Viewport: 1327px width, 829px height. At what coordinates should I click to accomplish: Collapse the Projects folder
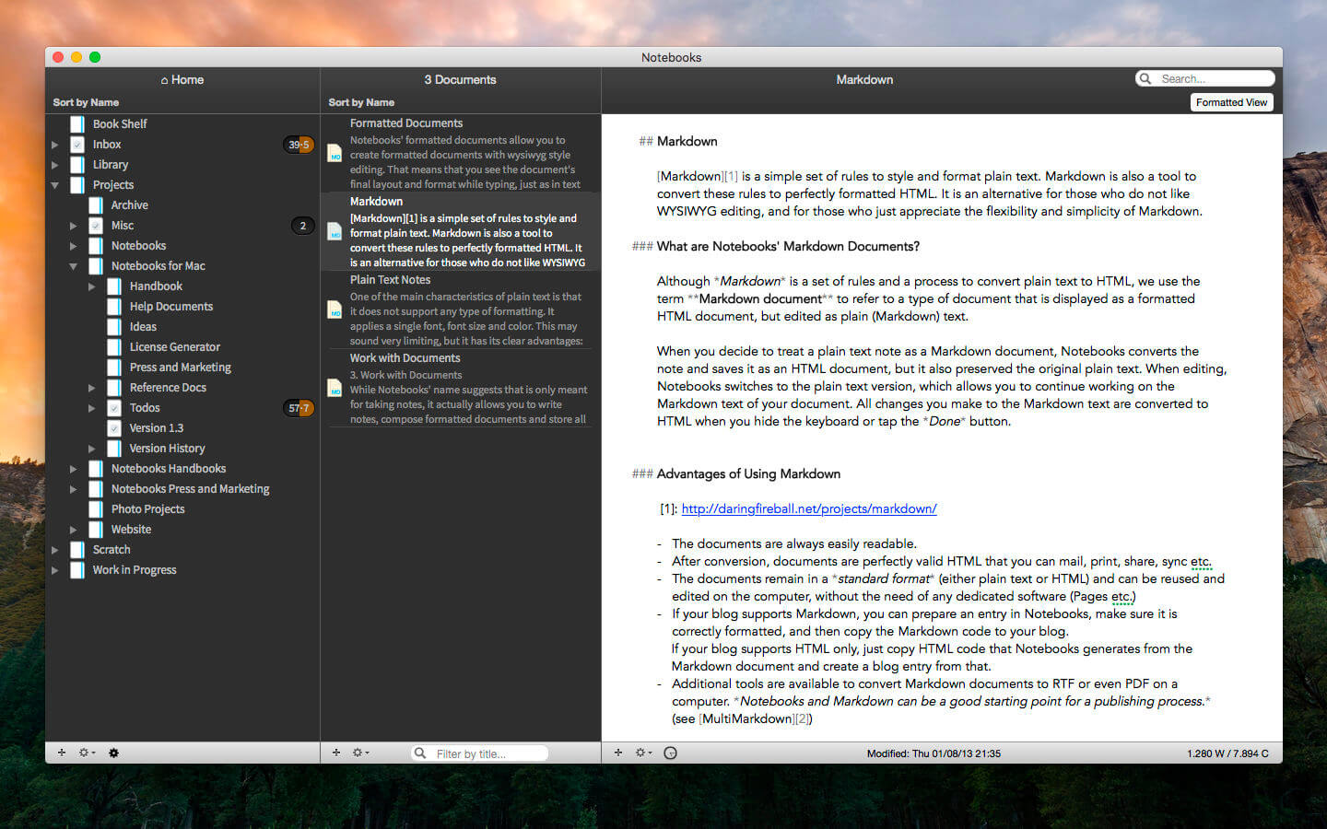(x=55, y=185)
